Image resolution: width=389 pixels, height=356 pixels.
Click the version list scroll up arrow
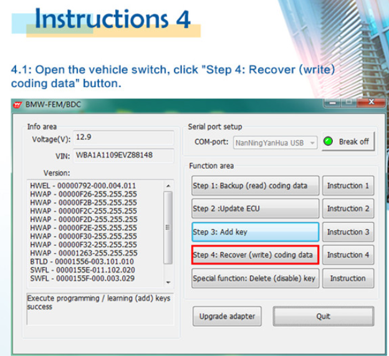coord(168,186)
